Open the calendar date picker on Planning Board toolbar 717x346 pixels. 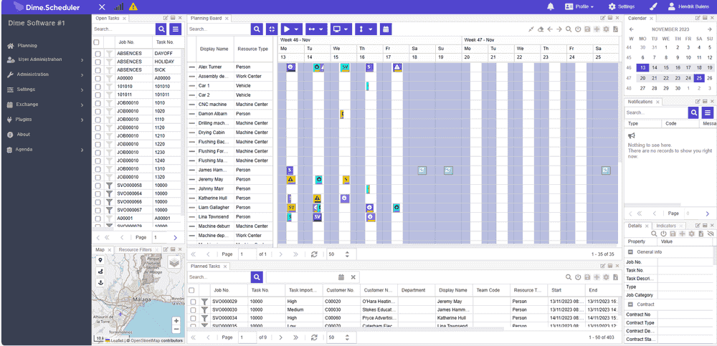click(x=386, y=29)
